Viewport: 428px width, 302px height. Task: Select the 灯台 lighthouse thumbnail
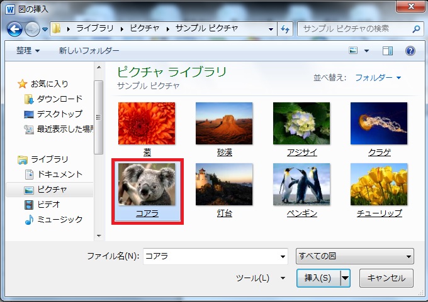224,185
